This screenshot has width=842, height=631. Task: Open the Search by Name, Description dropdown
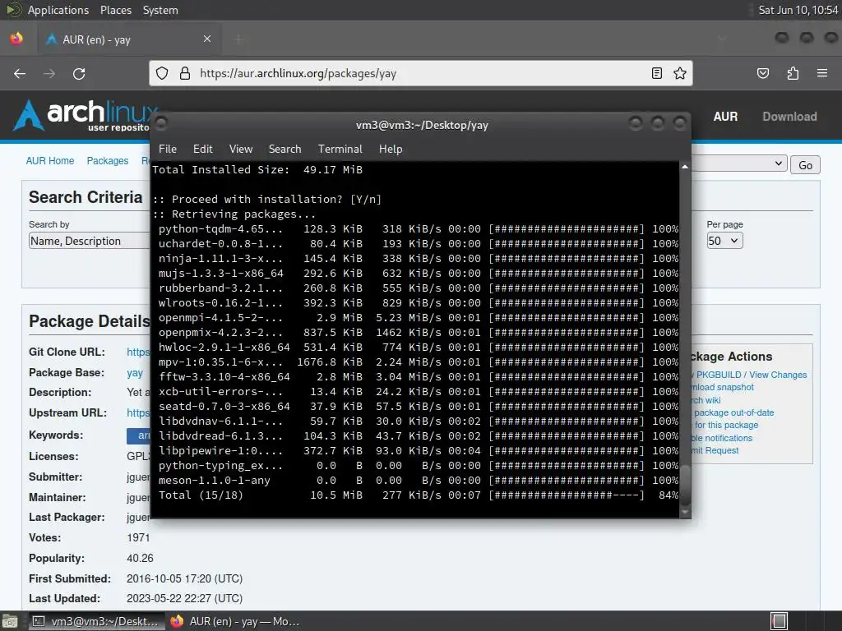tap(89, 241)
